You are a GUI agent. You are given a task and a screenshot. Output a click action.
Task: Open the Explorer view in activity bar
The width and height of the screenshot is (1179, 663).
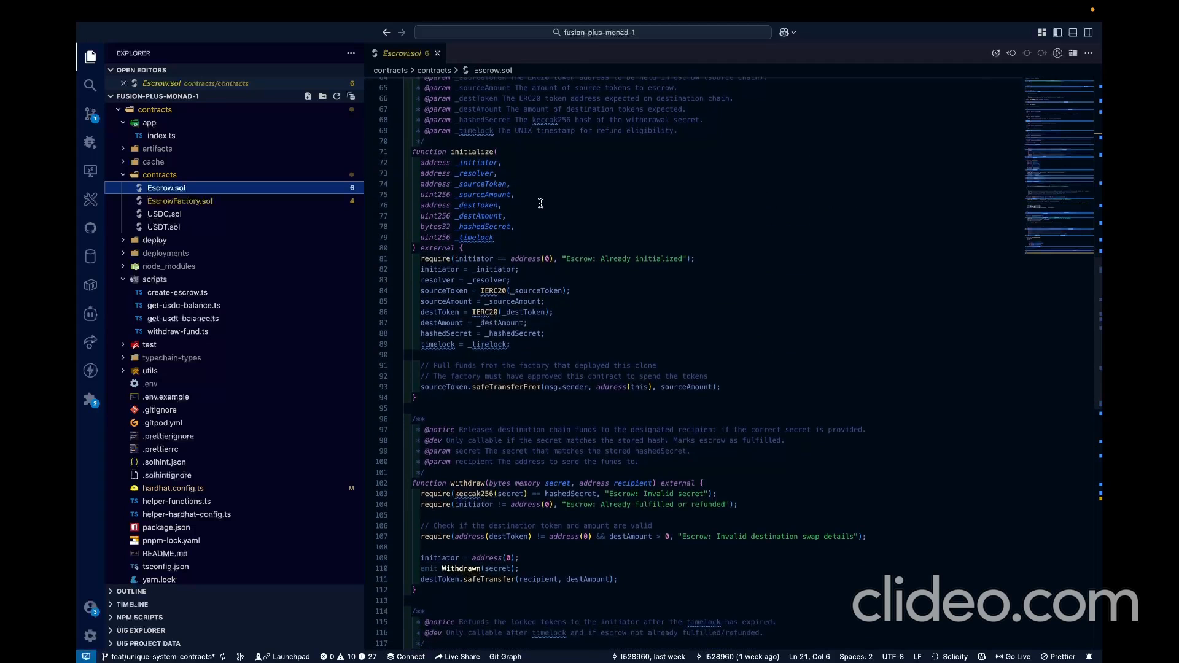[90, 56]
